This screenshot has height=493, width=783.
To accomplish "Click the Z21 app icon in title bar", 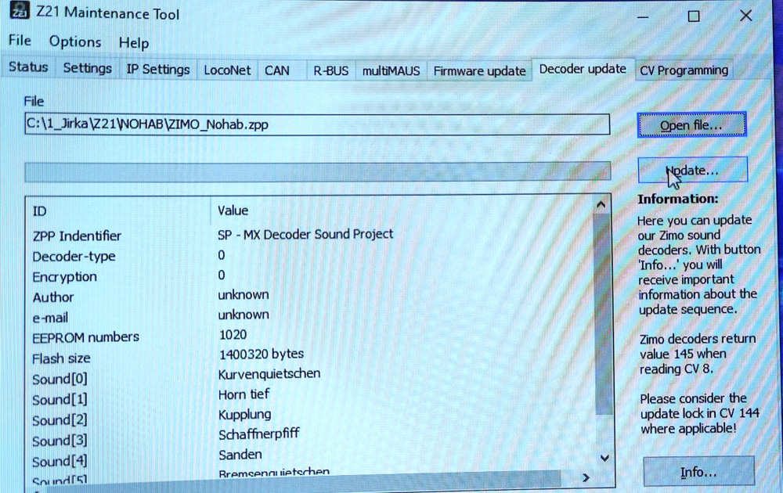I will point(19,13).
